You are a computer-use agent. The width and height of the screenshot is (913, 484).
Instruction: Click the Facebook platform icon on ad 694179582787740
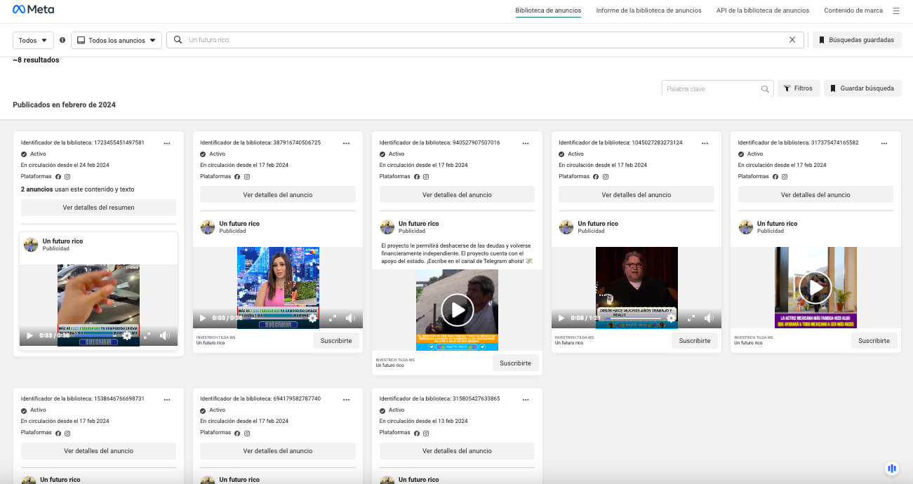pos(237,433)
